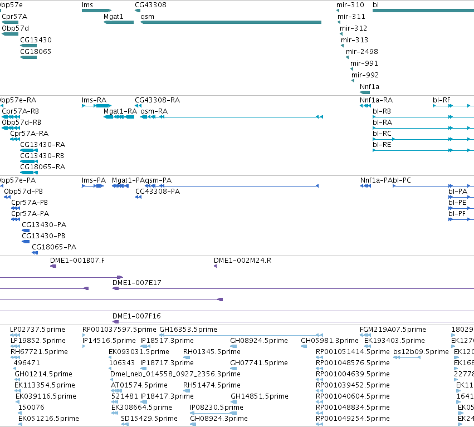Select Dmel_neb_014558_0927_2356.3prime label
The image size is (474, 427).
pos(175,375)
